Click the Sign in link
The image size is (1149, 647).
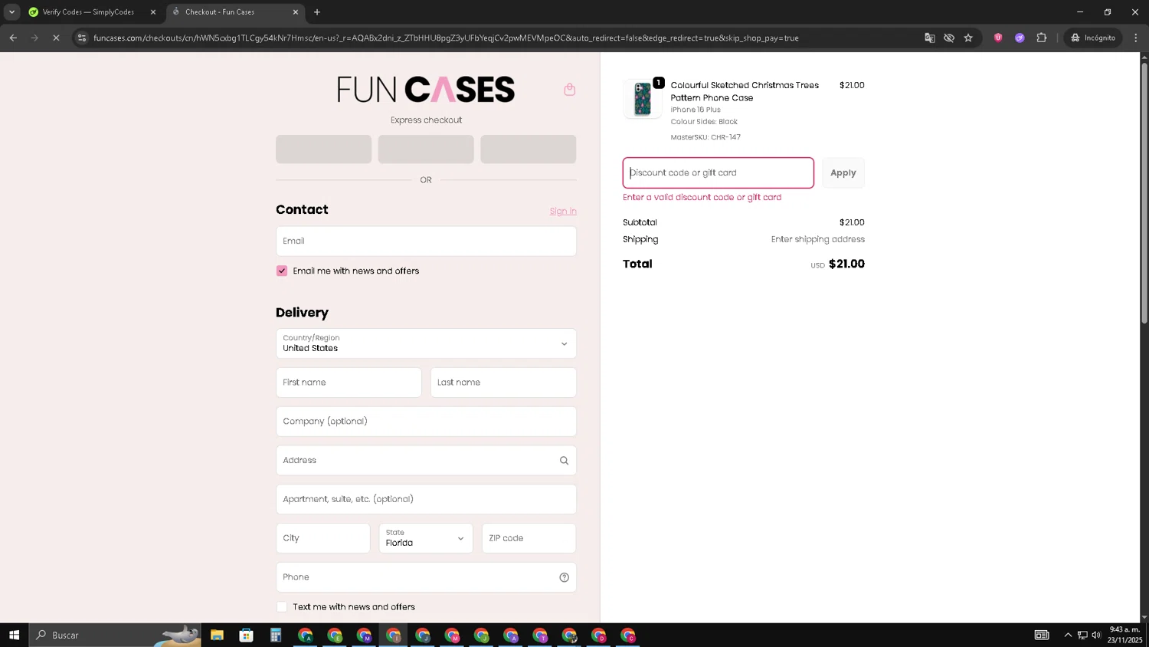point(563,212)
